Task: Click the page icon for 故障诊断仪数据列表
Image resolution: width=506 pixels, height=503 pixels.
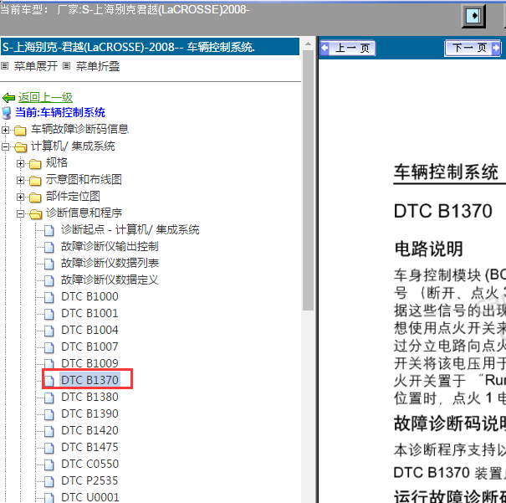Action: 49,264
